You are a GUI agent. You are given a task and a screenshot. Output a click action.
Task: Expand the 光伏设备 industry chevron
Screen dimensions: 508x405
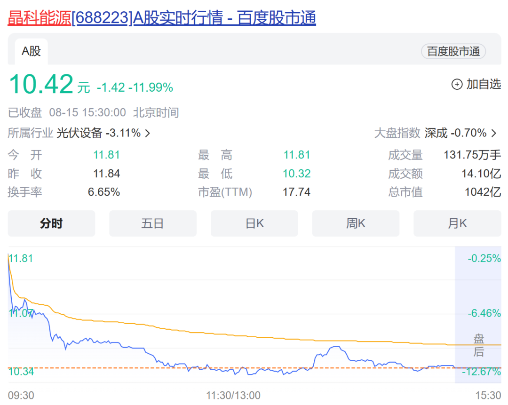click(x=148, y=133)
